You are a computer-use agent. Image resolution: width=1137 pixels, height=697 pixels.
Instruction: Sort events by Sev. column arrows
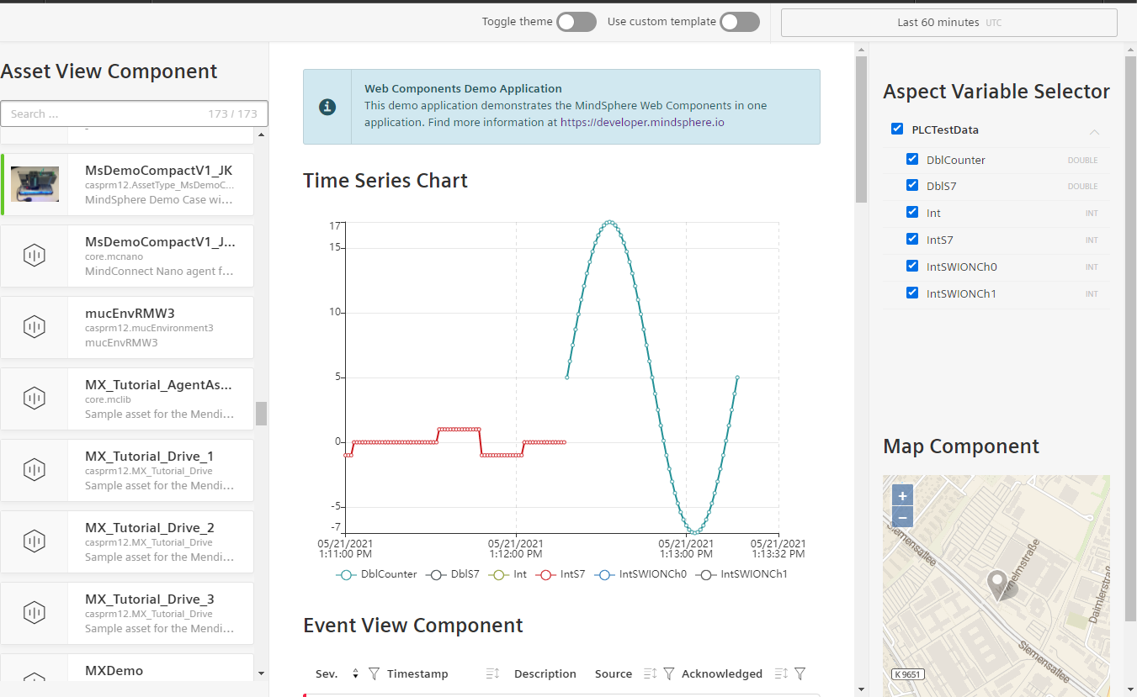pyautogui.click(x=355, y=674)
